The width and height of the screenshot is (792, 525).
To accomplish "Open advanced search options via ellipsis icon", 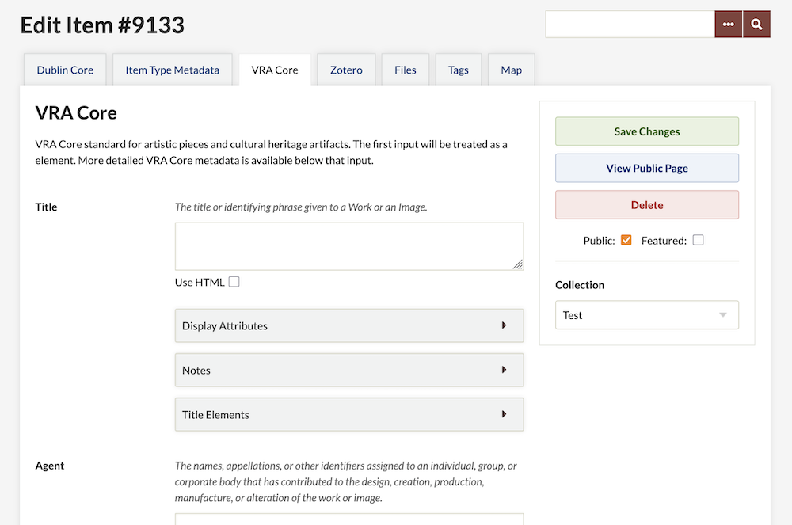I will coord(728,24).
